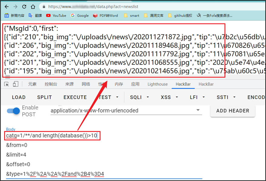Screen dimensions: 266x181
Task: Open the gitihub提权 bookmark folder
Action: click(180, 16)
